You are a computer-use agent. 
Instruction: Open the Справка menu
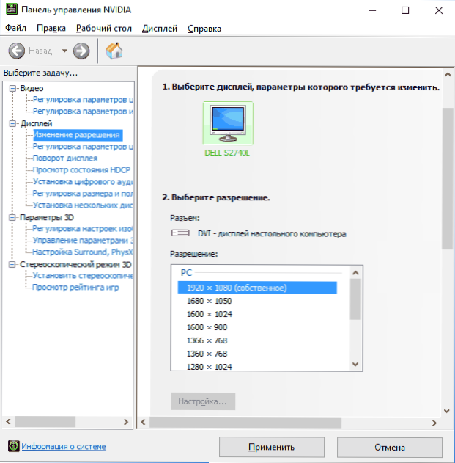tap(204, 29)
